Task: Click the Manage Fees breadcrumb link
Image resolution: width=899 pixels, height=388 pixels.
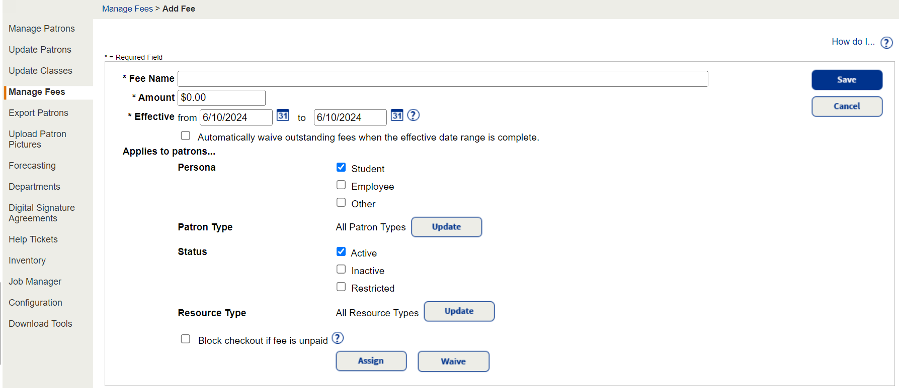Action: (x=127, y=9)
